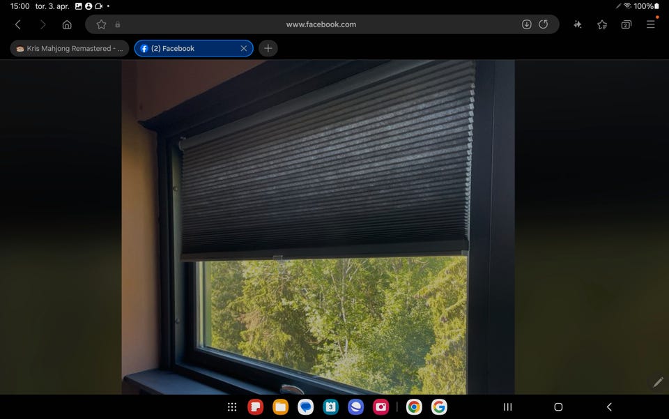Viewport: 669px width, 419px height.
Task: Launch the red notes app in taskbar
Action: (255, 407)
